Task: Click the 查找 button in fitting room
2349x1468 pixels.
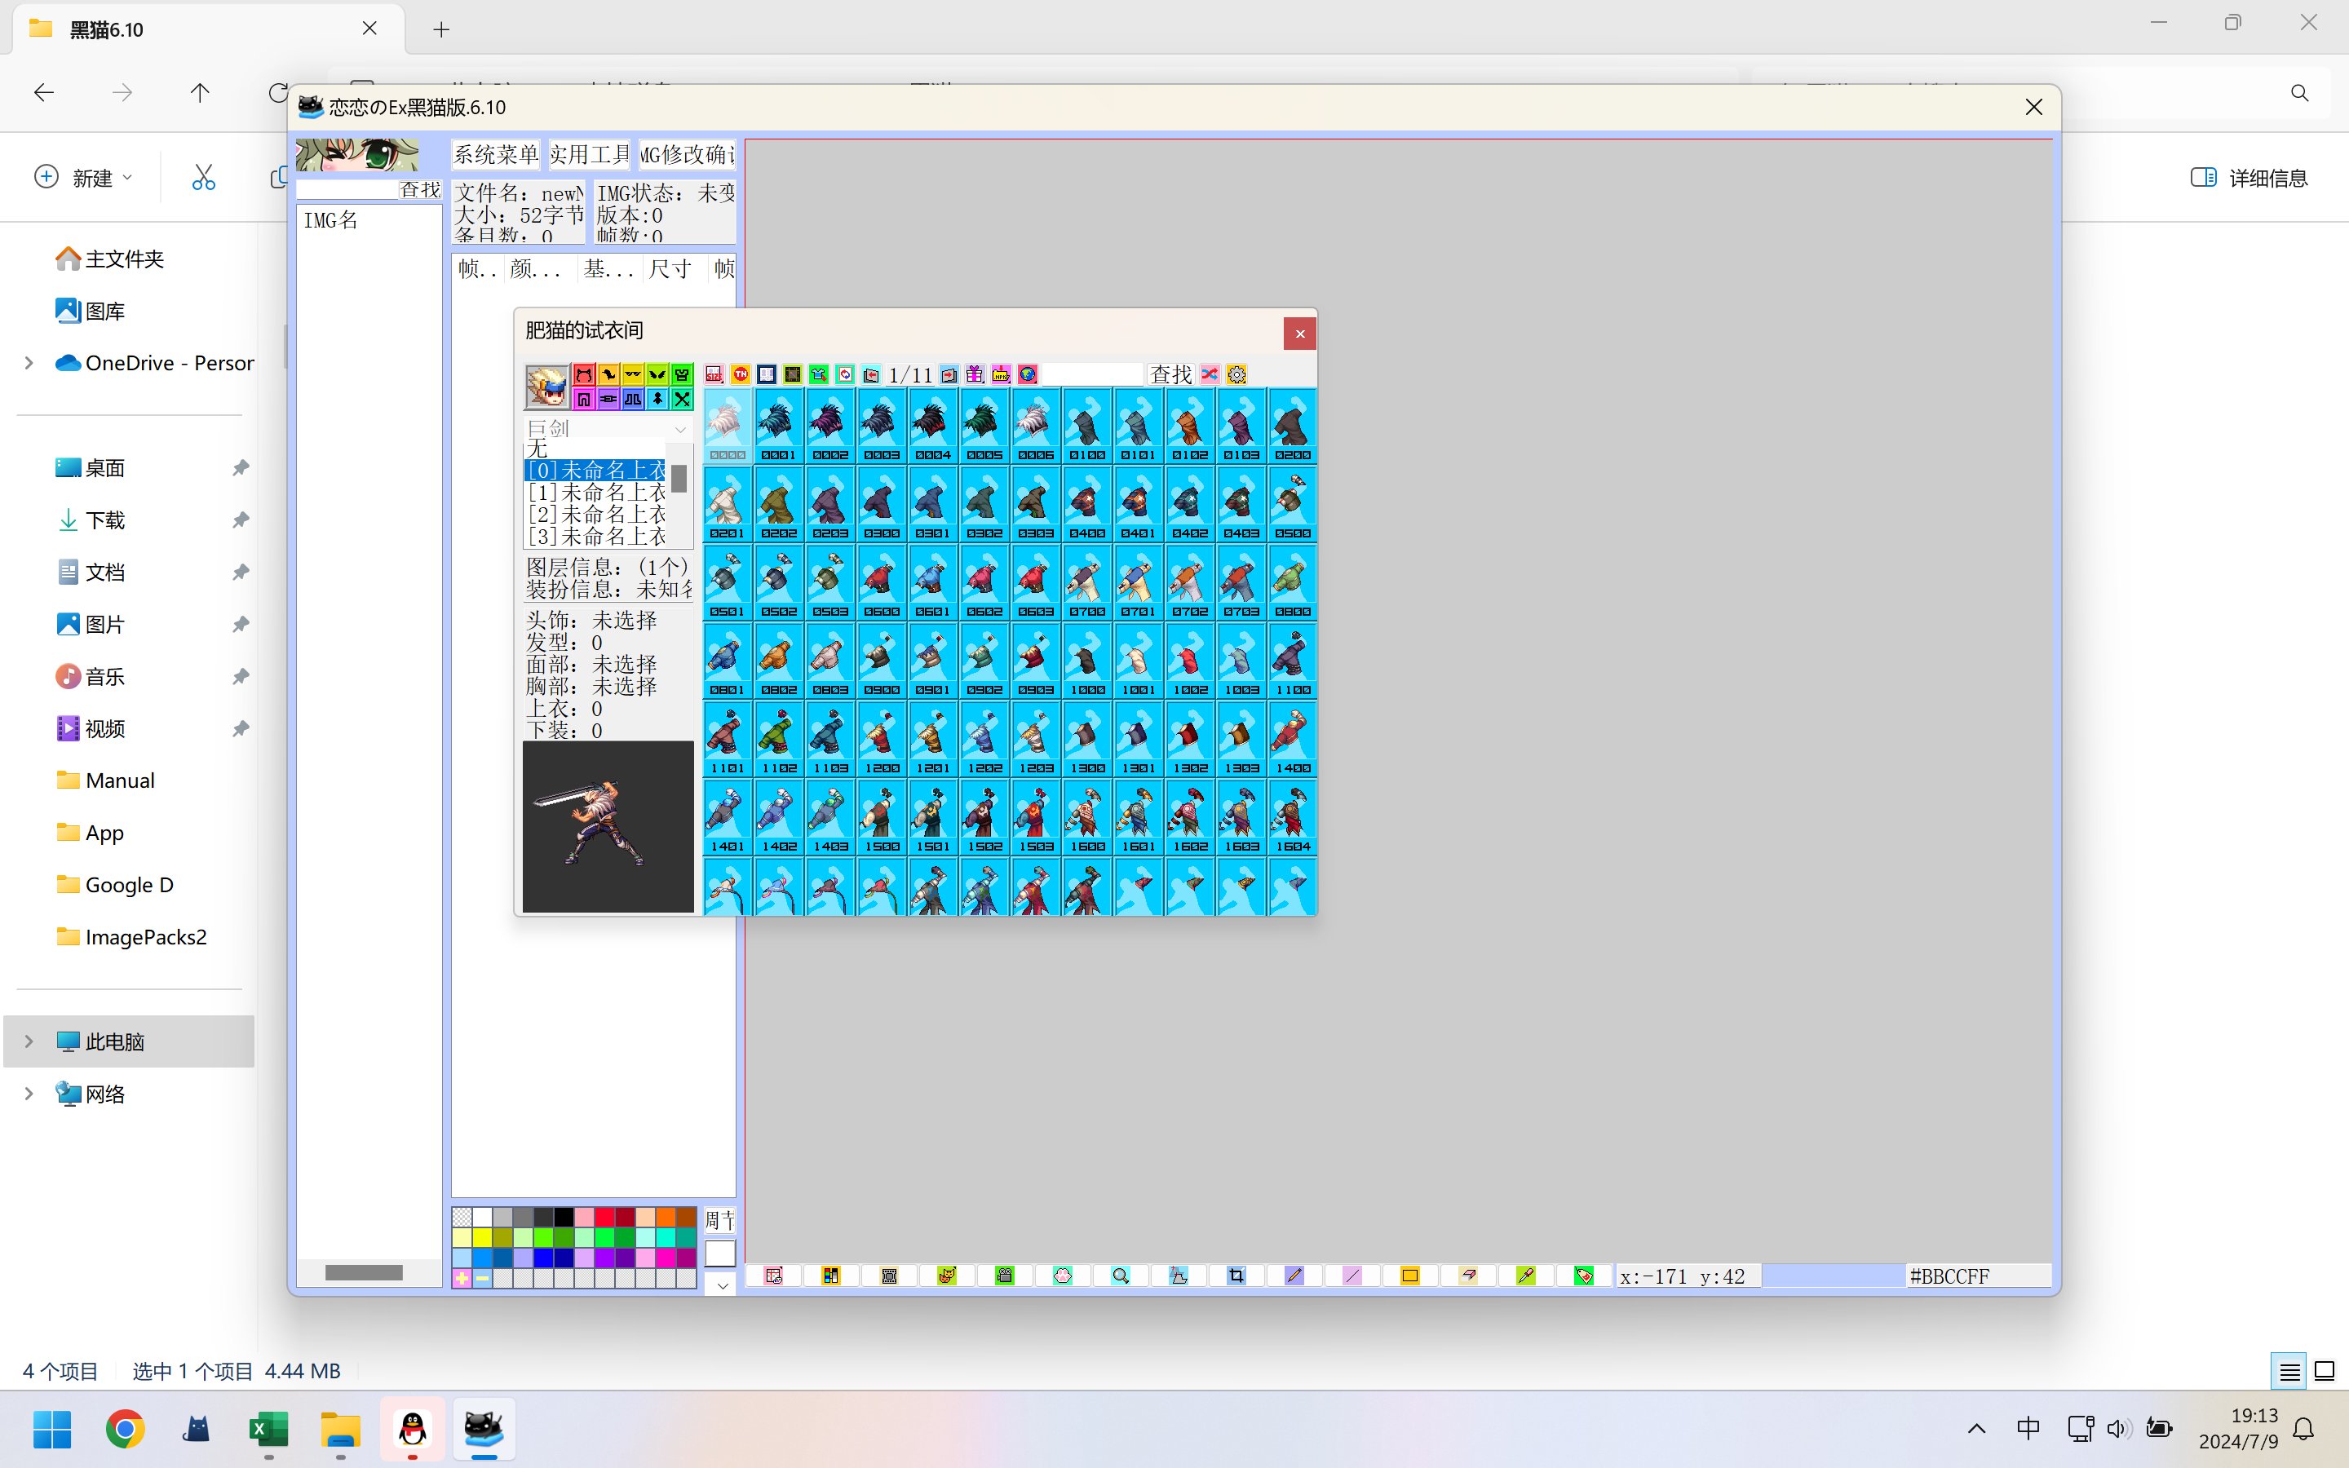Action: (x=1171, y=375)
